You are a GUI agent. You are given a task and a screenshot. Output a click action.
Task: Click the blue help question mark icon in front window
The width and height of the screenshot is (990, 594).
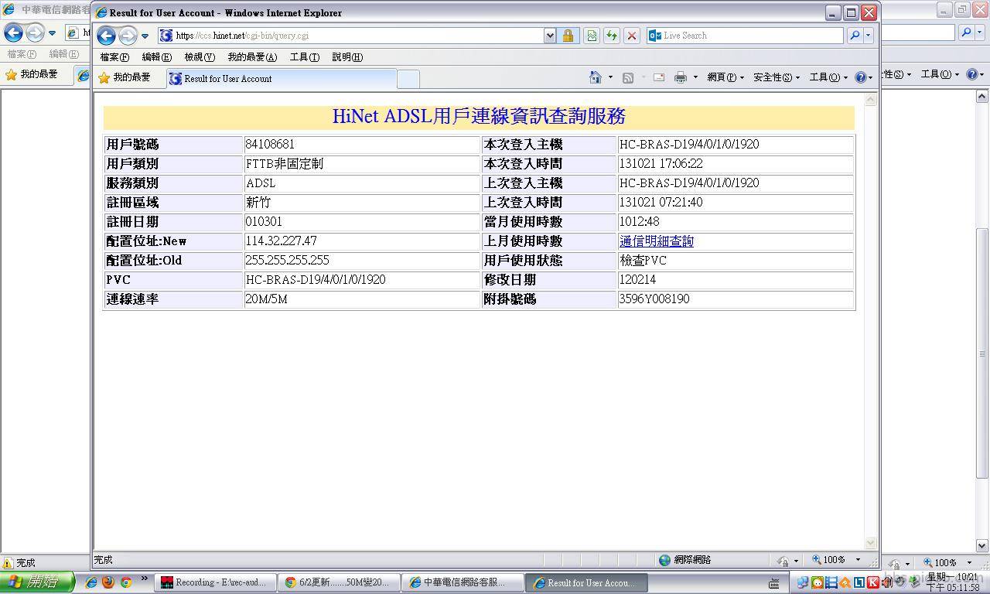tap(860, 77)
